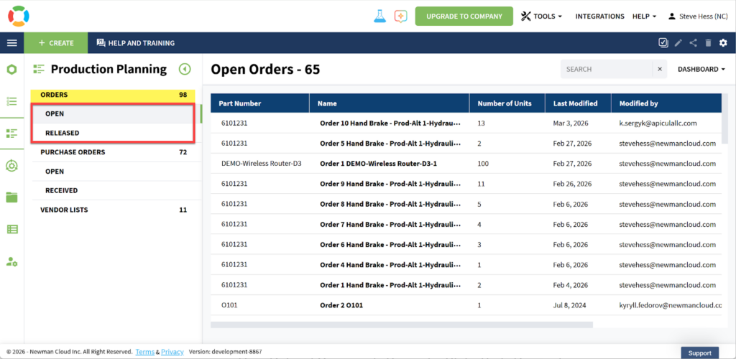Click the Privacy link in footer
This screenshot has width=736, height=359.
click(172, 352)
